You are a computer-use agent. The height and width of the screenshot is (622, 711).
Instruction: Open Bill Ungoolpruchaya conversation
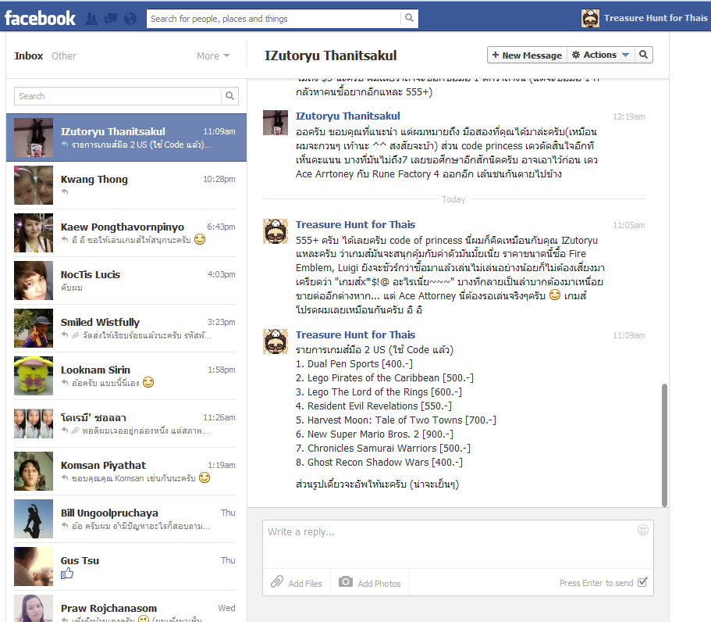126,519
